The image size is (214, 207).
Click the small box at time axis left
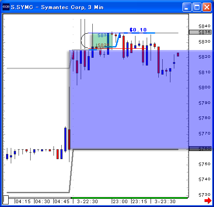(6, 200)
